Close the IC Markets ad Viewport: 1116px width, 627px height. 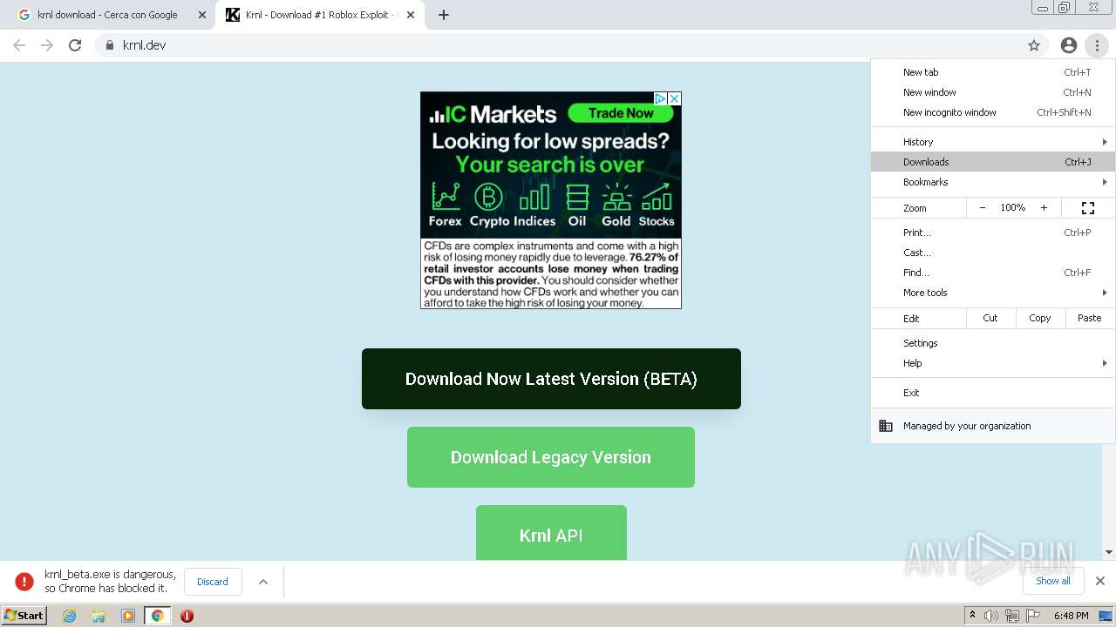674,99
